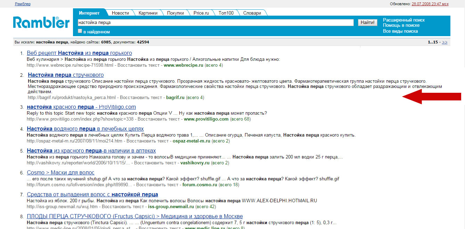Screen dimensions: 465x229
Task: Click the http://www.webrecipe.ru/recipe-71598.html URL text
Action: 70,65
